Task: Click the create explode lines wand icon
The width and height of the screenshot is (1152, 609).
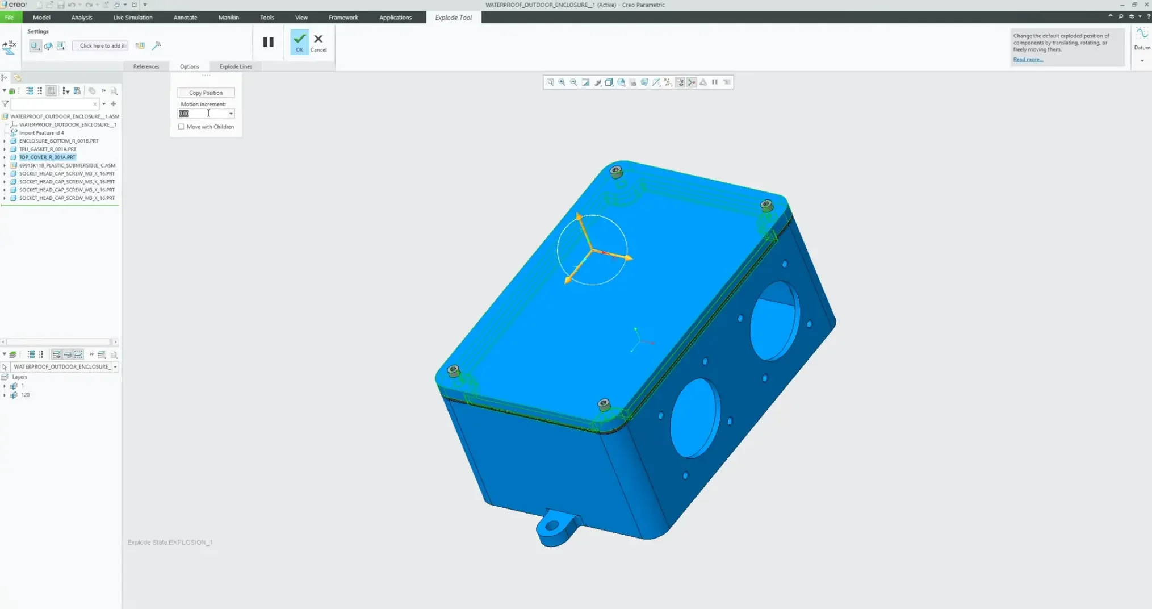Action: pyautogui.click(x=157, y=45)
